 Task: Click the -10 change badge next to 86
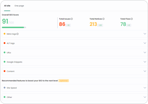(x=68, y=25)
